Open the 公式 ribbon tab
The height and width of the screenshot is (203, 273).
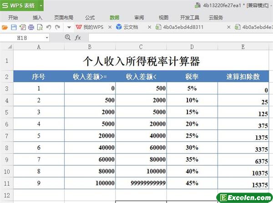coord(90,18)
